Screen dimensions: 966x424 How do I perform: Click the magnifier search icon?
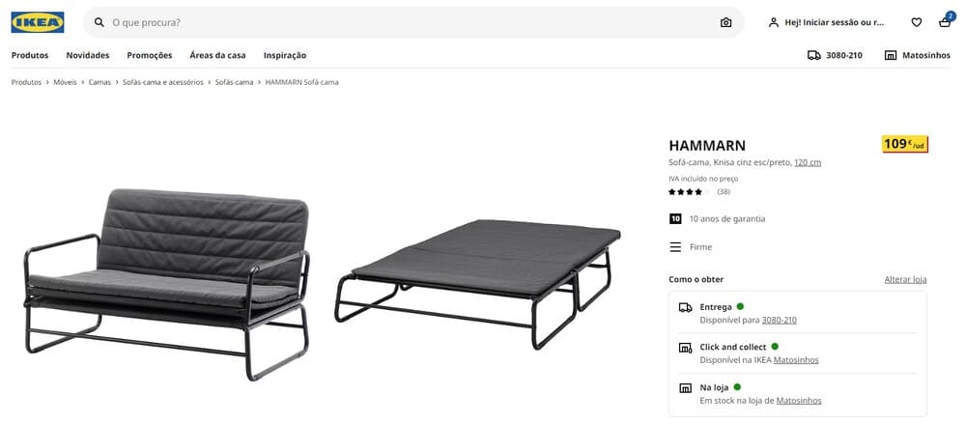click(99, 22)
